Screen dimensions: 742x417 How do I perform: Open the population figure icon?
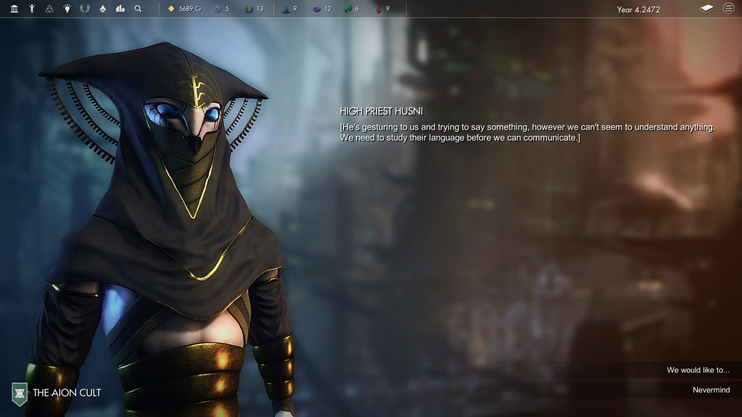pos(32,8)
